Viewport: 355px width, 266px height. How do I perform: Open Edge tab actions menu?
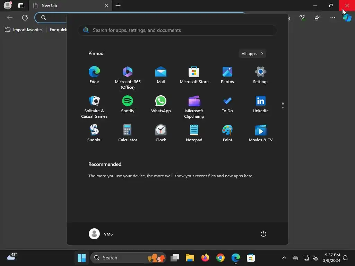tap(20, 6)
